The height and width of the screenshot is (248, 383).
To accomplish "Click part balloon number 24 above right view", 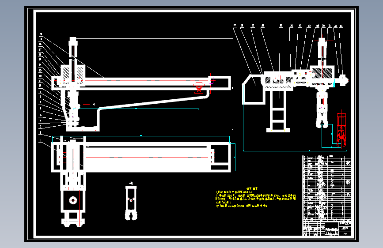I will pyautogui.click(x=262, y=25).
